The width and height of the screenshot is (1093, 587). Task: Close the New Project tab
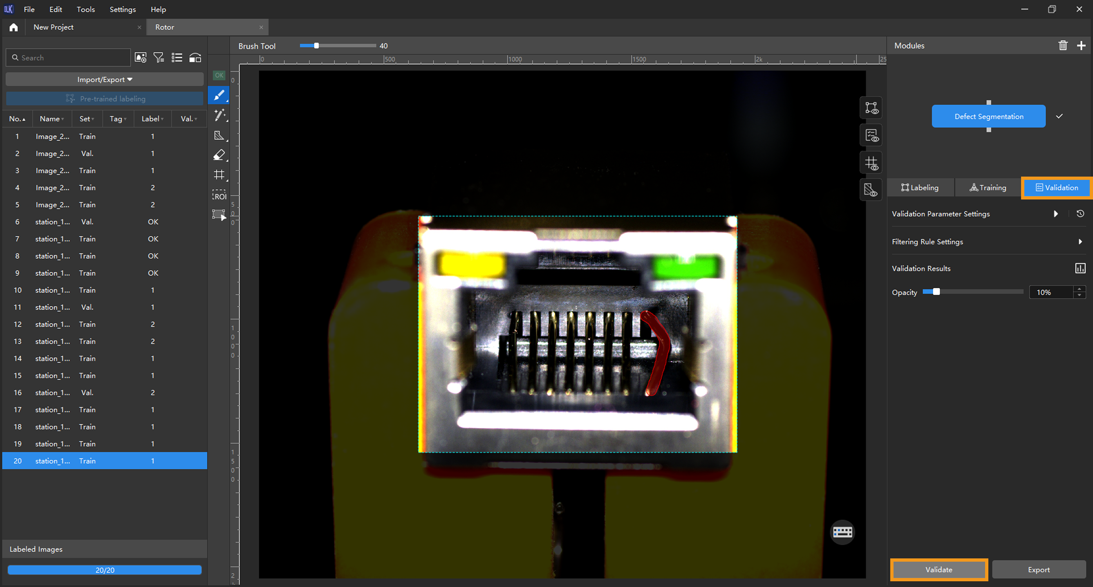pyautogui.click(x=139, y=27)
